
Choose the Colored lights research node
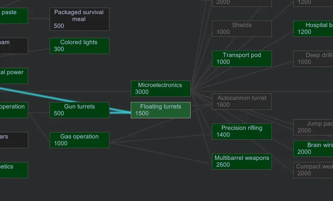[x=79, y=46]
